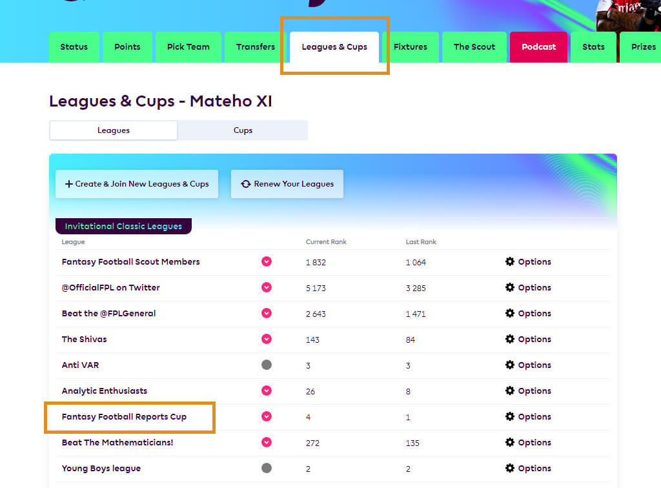
Task: Click Invitational Classic Leagues heading
Action: coord(123,226)
